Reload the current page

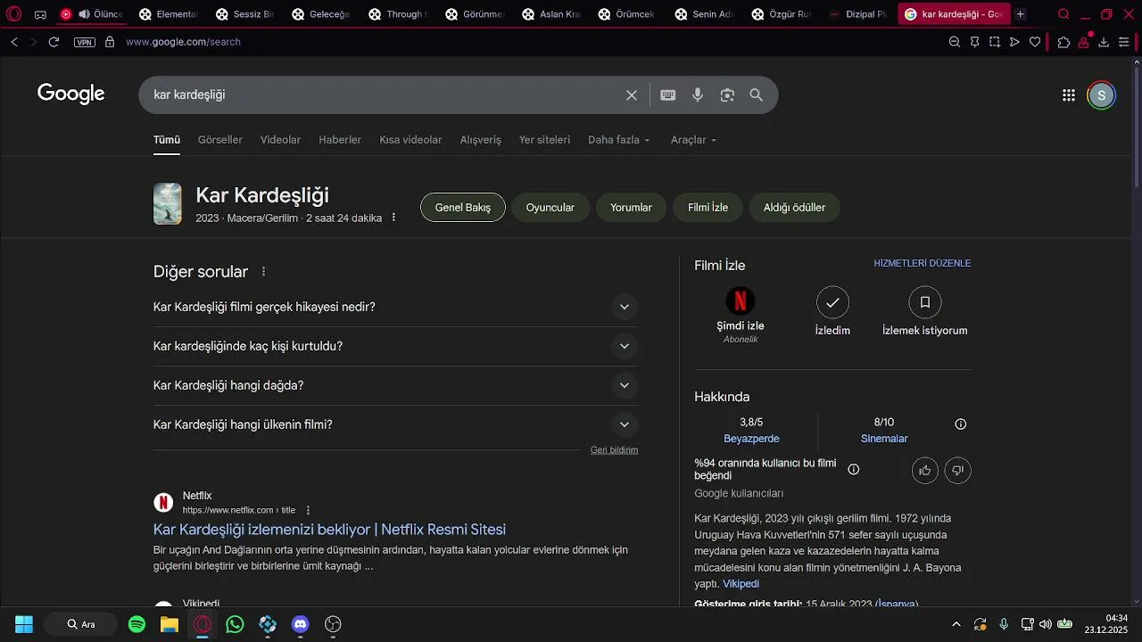click(x=54, y=42)
